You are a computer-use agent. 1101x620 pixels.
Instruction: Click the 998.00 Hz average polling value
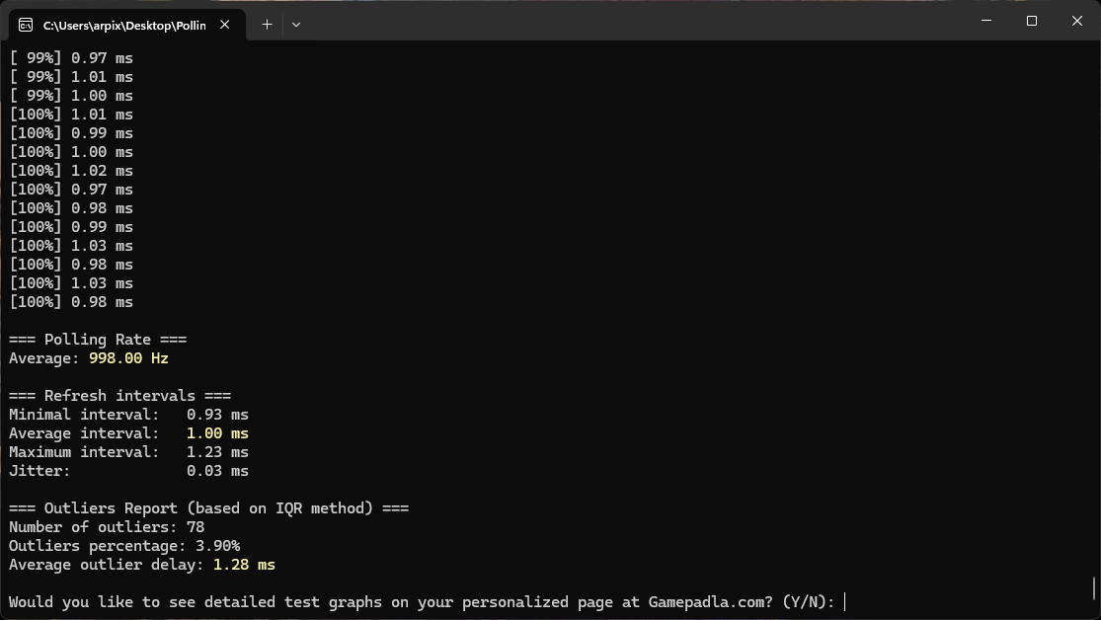pos(128,358)
